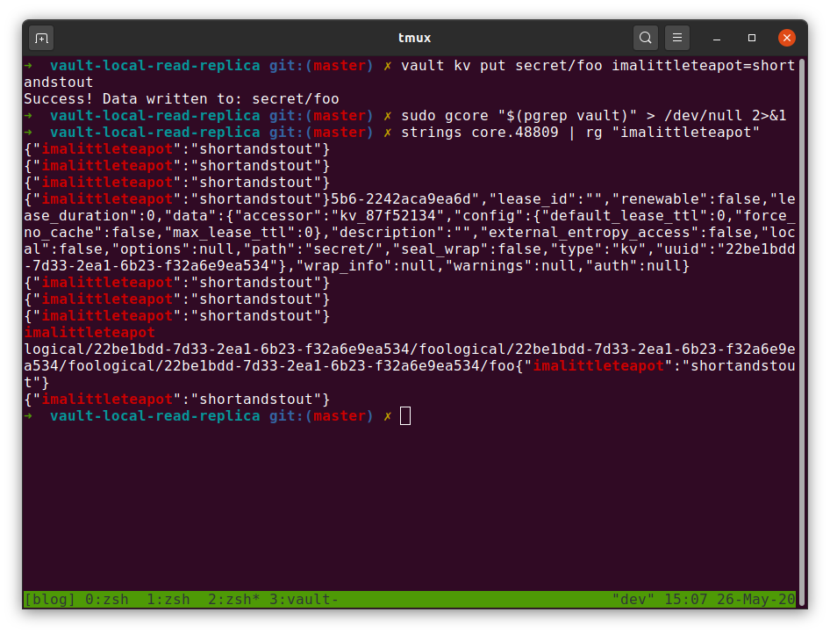830x634 pixels.
Task: Minimize the tmux window
Action: coord(717,38)
